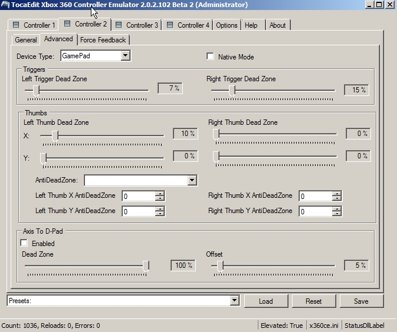Click the Controller 1 tab status icon
Image resolution: width=397 pixels, height=332 pixels.
click(x=16, y=25)
